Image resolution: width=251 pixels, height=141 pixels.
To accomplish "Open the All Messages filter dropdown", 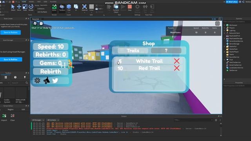I will (x=38, y=120).
